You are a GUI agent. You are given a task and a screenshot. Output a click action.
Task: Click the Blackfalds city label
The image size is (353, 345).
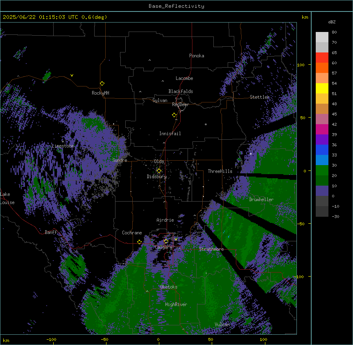pyautogui.click(x=181, y=91)
